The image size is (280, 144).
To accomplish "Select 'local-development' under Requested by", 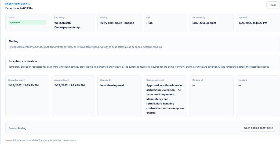I will (204, 23).
